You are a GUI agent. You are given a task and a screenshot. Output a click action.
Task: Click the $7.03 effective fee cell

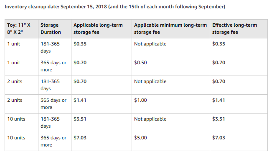pos(239,141)
